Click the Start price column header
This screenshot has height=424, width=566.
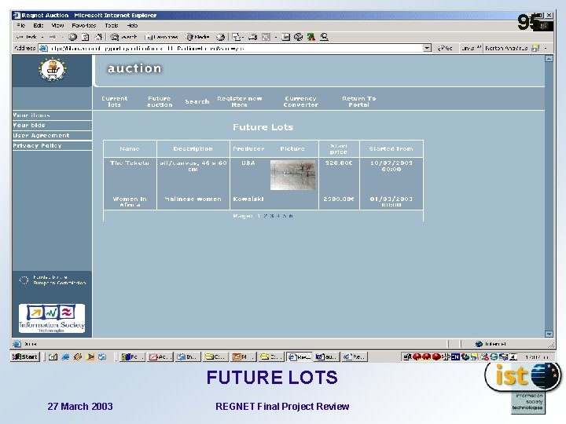tap(339, 148)
